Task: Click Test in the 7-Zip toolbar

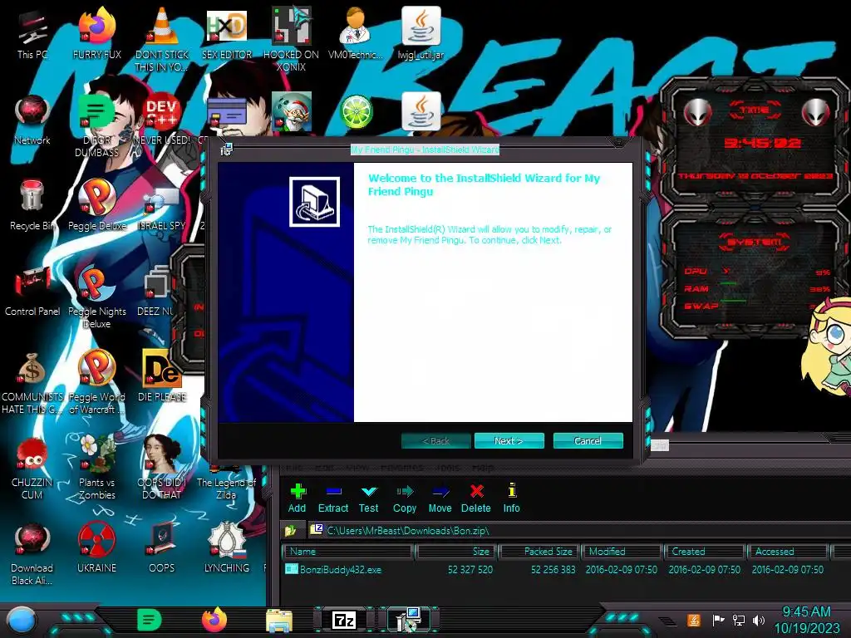Action: click(368, 498)
